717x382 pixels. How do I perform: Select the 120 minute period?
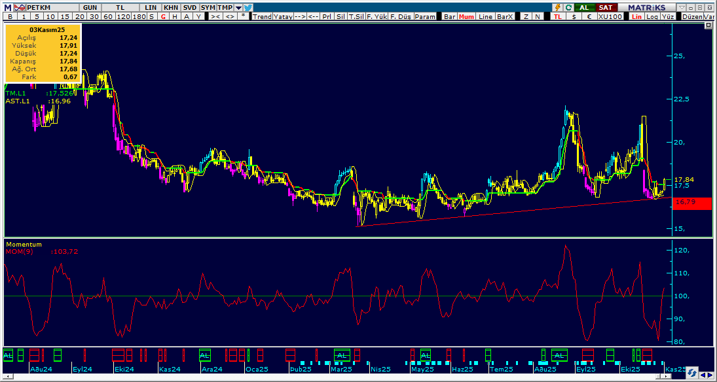tap(122, 16)
